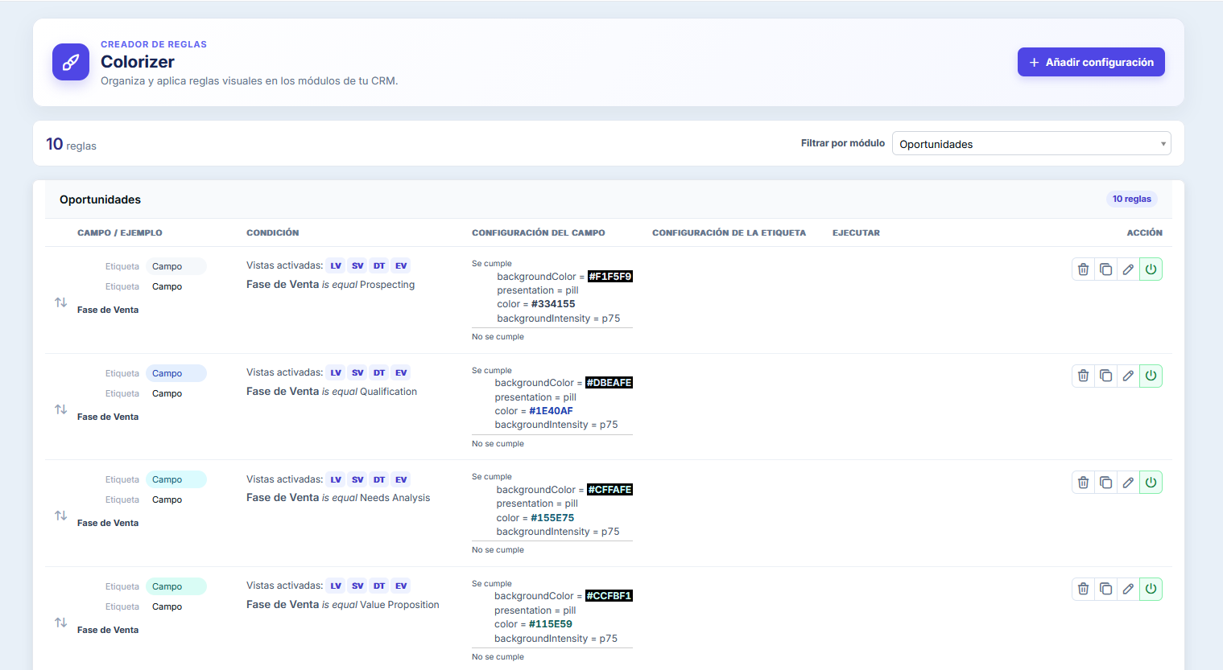Click the #115E59 color value

click(x=551, y=624)
